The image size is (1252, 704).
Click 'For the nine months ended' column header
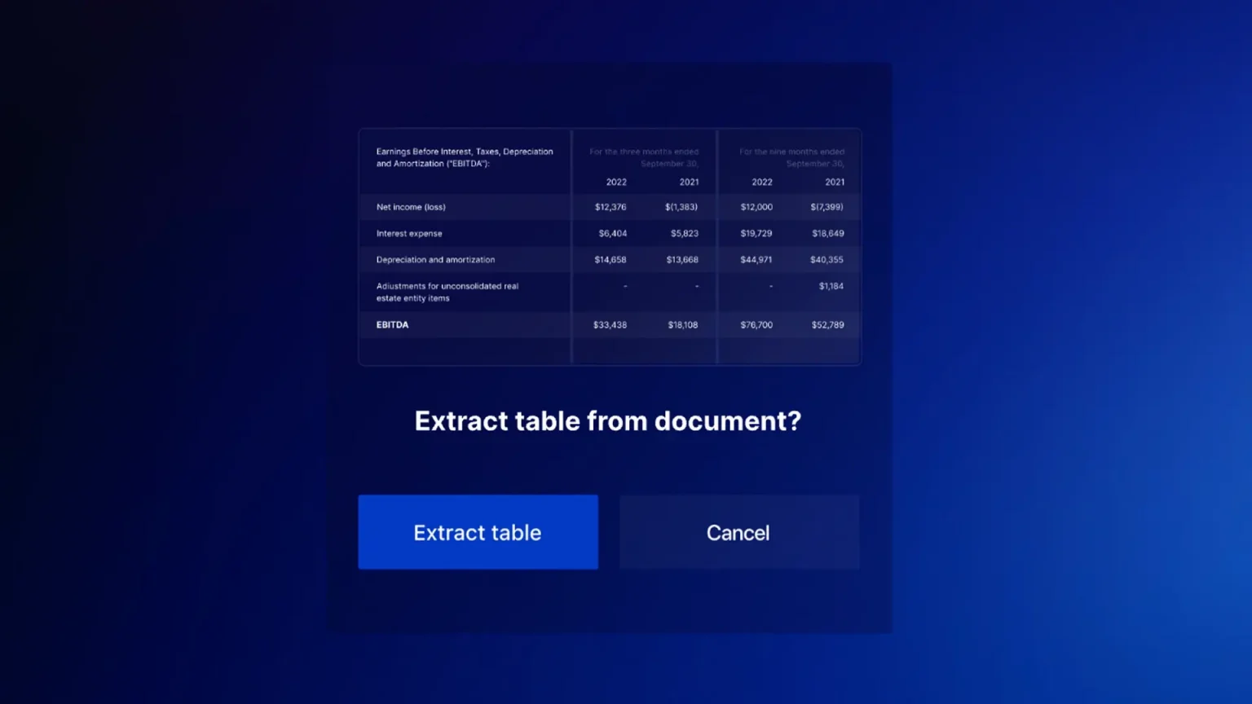[791, 157]
